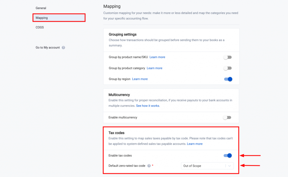Open Learn more for Group by region
Image resolution: width=288 pixels, height=177 pixels.
(x=140, y=79)
